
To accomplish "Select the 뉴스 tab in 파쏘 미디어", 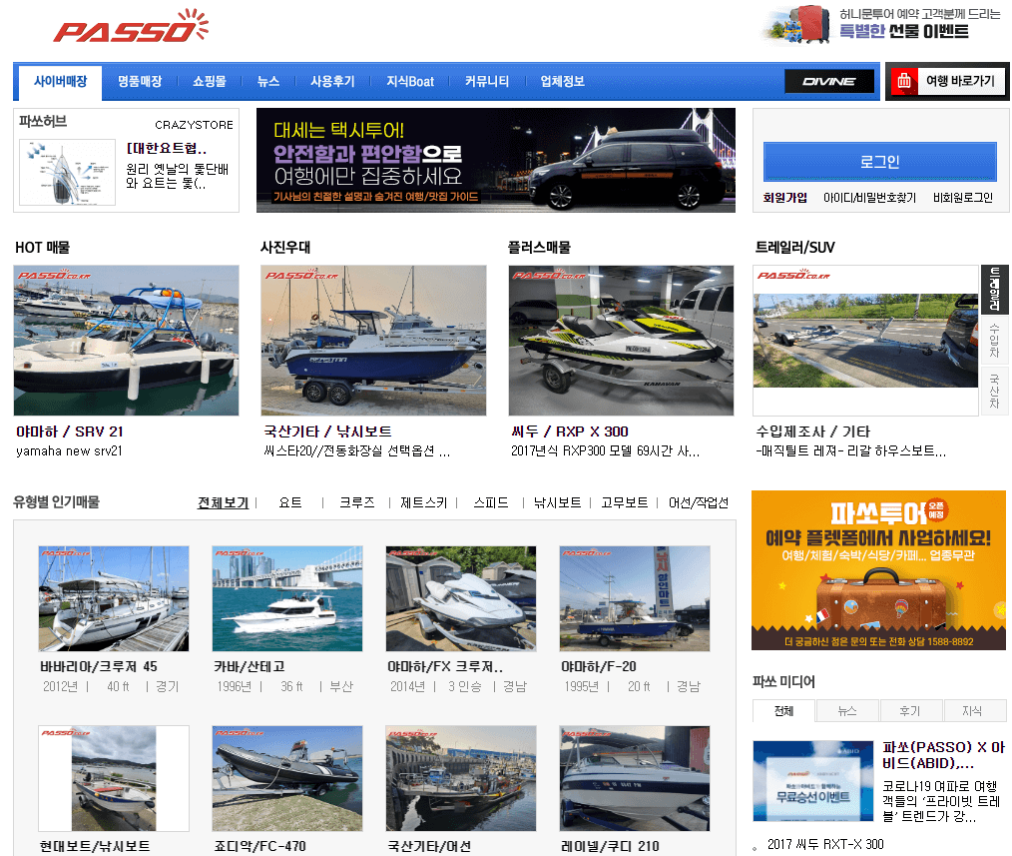I will point(846,710).
